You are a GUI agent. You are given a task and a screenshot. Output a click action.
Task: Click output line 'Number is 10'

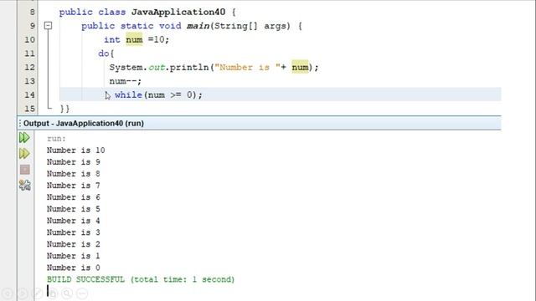pyautogui.click(x=76, y=150)
